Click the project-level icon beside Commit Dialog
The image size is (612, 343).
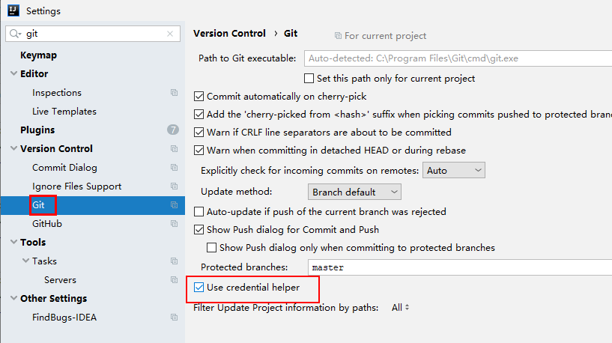click(x=174, y=168)
